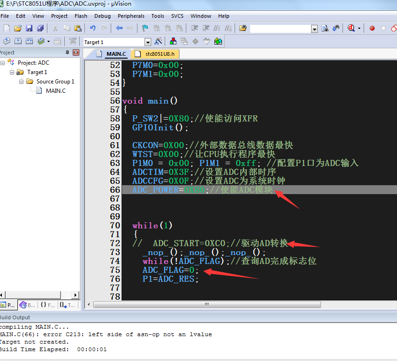Screen dimensions: 397x361
Task: Cut the selection with the scissors icon
Action: point(55,28)
